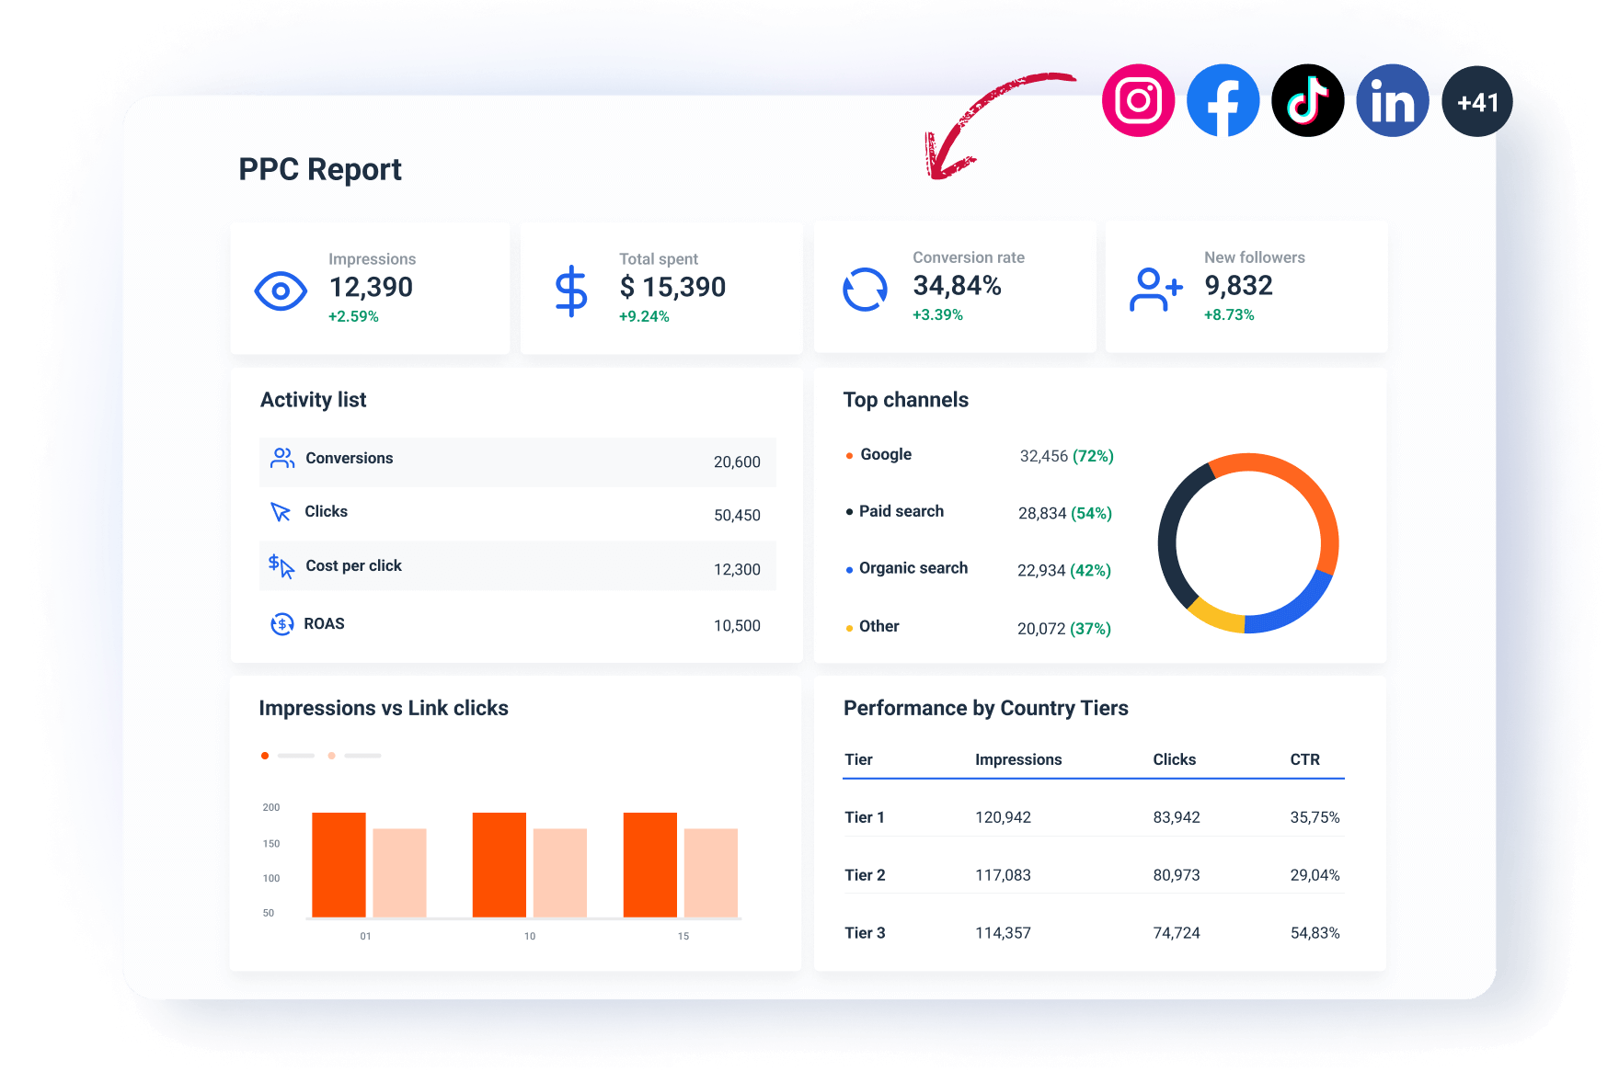Open the LinkedIn icon
The image size is (1619, 1071).
coord(1392,99)
